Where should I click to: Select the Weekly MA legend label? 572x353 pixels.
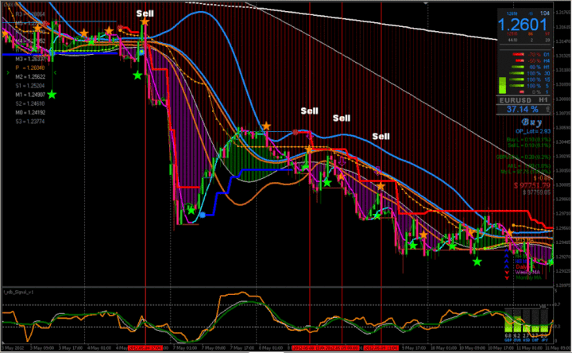(x=528, y=273)
